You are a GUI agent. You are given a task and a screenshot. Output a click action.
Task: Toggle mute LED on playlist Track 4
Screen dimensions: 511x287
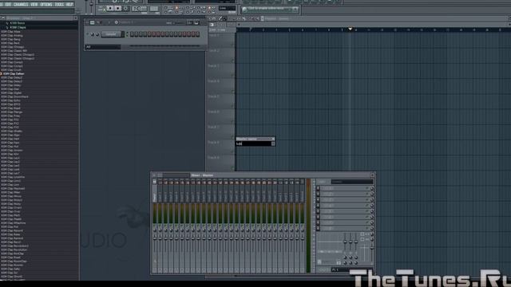click(x=232, y=92)
